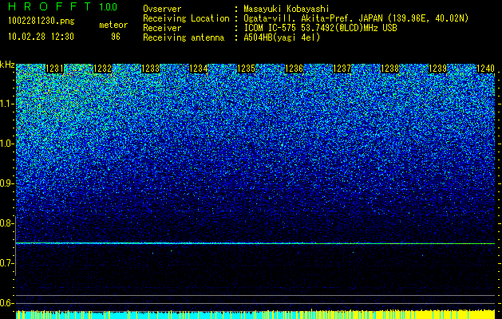Click the 1235 time marker
The height and width of the screenshot is (319, 502).
[246, 69]
